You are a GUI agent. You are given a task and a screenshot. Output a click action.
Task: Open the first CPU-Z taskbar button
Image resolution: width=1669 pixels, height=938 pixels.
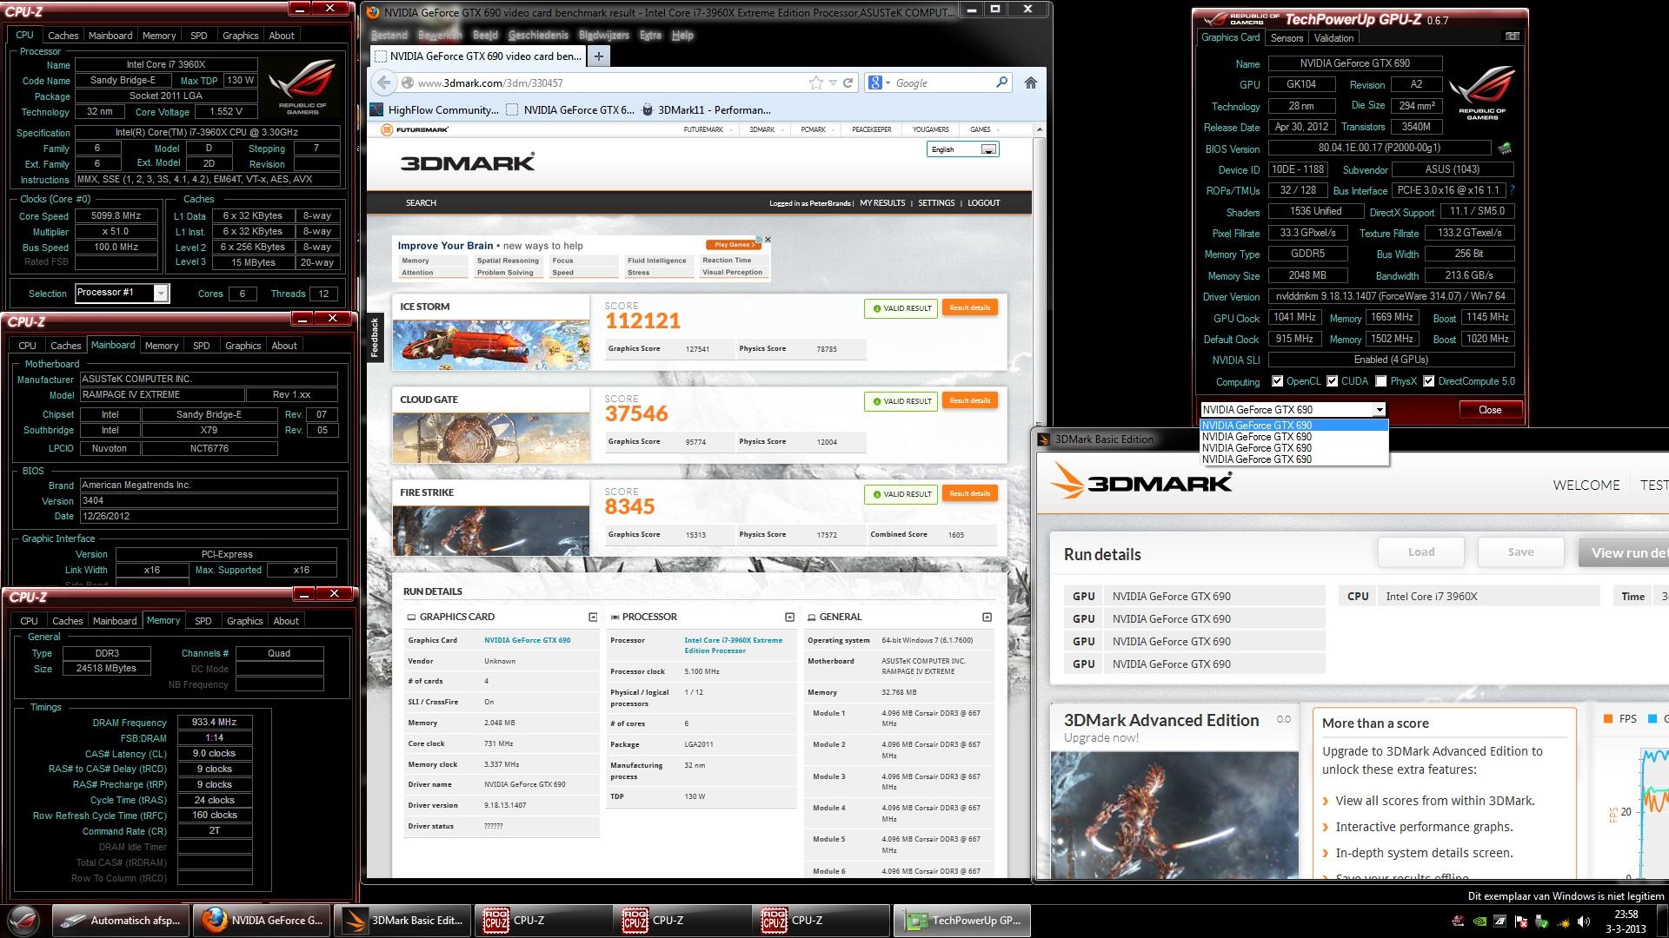click(543, 921)
